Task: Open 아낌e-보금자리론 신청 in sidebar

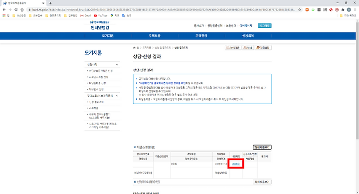Action: tap(101, 71)
